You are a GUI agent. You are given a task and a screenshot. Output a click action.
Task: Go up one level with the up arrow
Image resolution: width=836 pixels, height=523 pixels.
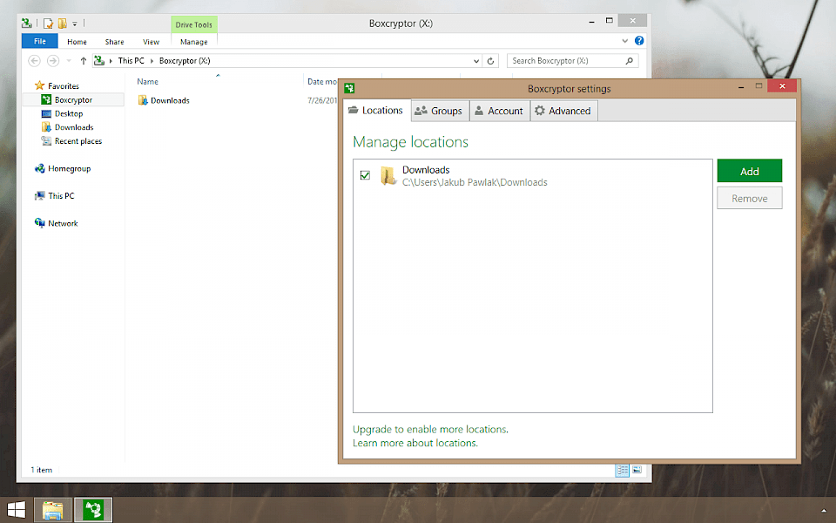[x=84, y=61]
